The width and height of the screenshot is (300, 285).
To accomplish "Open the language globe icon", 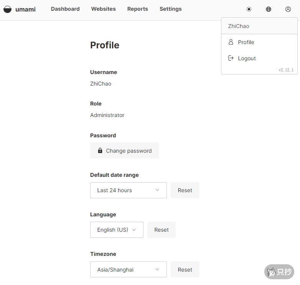I will point(269,9).
